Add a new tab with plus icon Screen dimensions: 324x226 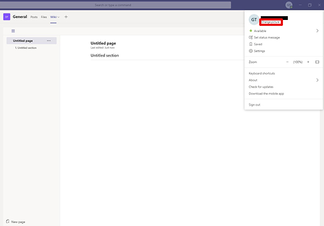(66, 17)
